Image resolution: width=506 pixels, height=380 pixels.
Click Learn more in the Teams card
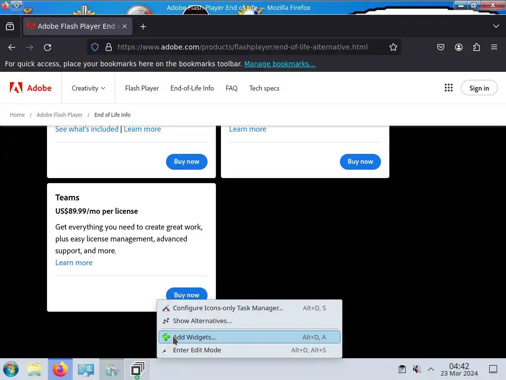click(x=74, y=262)
